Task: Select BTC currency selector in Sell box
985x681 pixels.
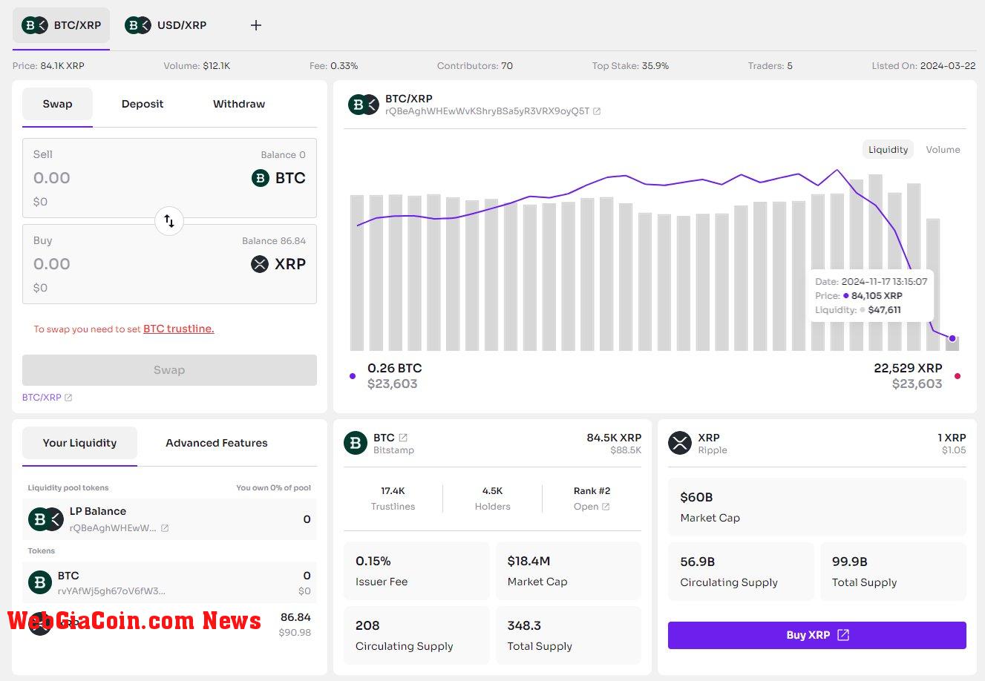Action: (279, 178)
